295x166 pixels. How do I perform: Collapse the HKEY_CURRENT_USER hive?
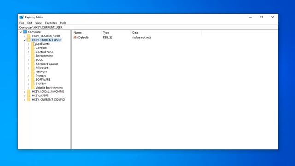click(24, 40)
